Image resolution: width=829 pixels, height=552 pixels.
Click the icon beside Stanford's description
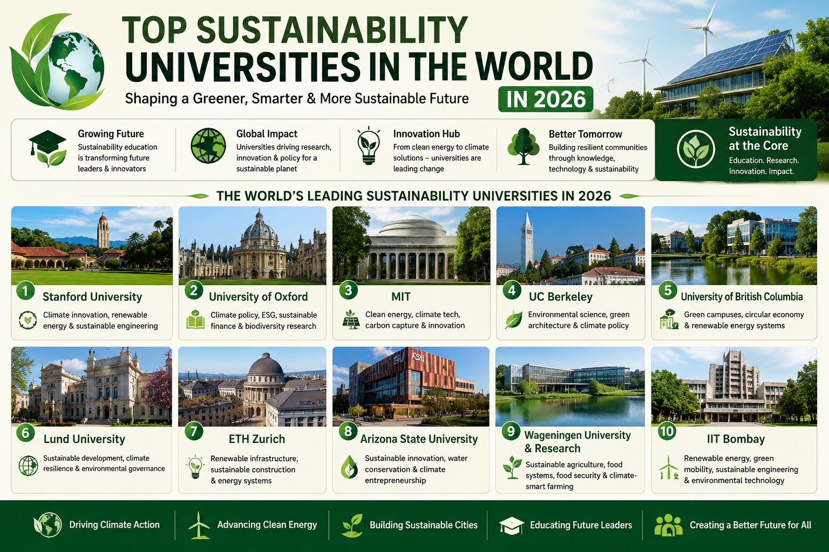[x=27, y=320]
